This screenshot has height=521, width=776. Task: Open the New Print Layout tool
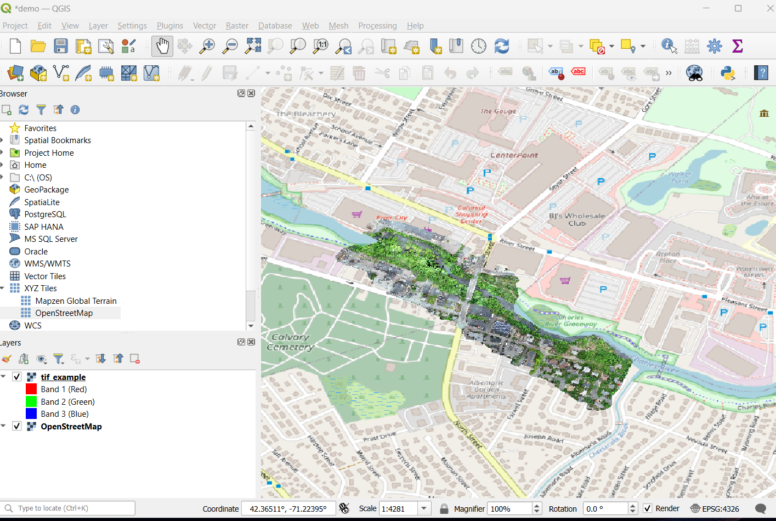pyautogui.click(x=83, y=46)
